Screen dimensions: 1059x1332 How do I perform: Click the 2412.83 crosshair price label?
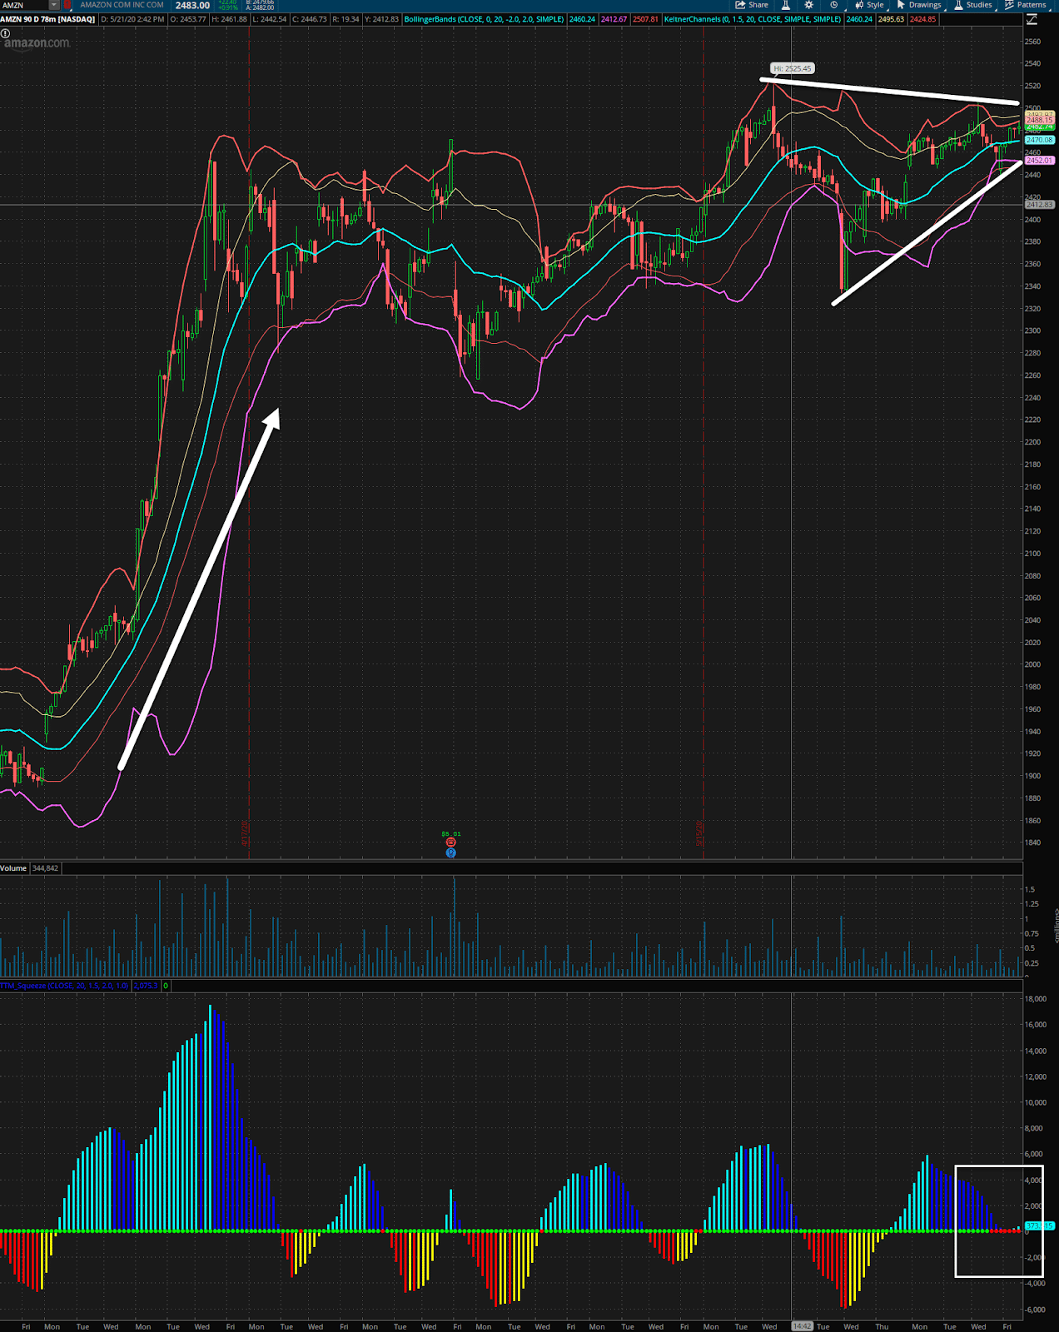(x=1040, y=205)
